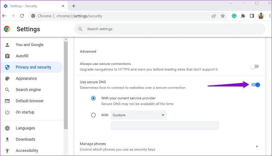Open the Custom DNS provider dropdown
Screen dimensions: 272x156
click(x=138, y=115)
